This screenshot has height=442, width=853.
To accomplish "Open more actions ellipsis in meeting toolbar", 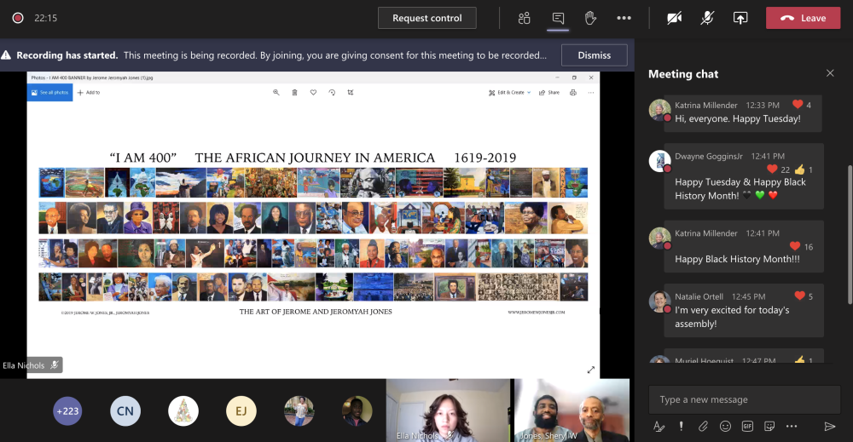I will pyautogui.click(x=624, y=18).
